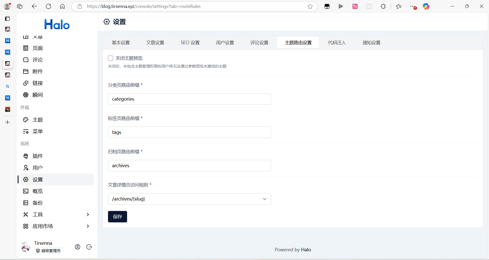Expand the 应用市场 app market submenu
489x260 pixels.
pyautogui.click(x=88, y=226)
